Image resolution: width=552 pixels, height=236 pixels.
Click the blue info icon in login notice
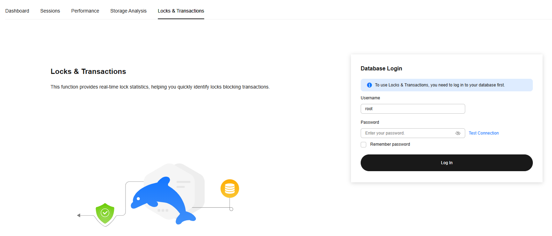click(x=369, y=85)
